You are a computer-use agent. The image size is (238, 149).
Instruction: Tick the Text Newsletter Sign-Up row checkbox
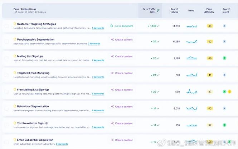[x=6, y=125]
